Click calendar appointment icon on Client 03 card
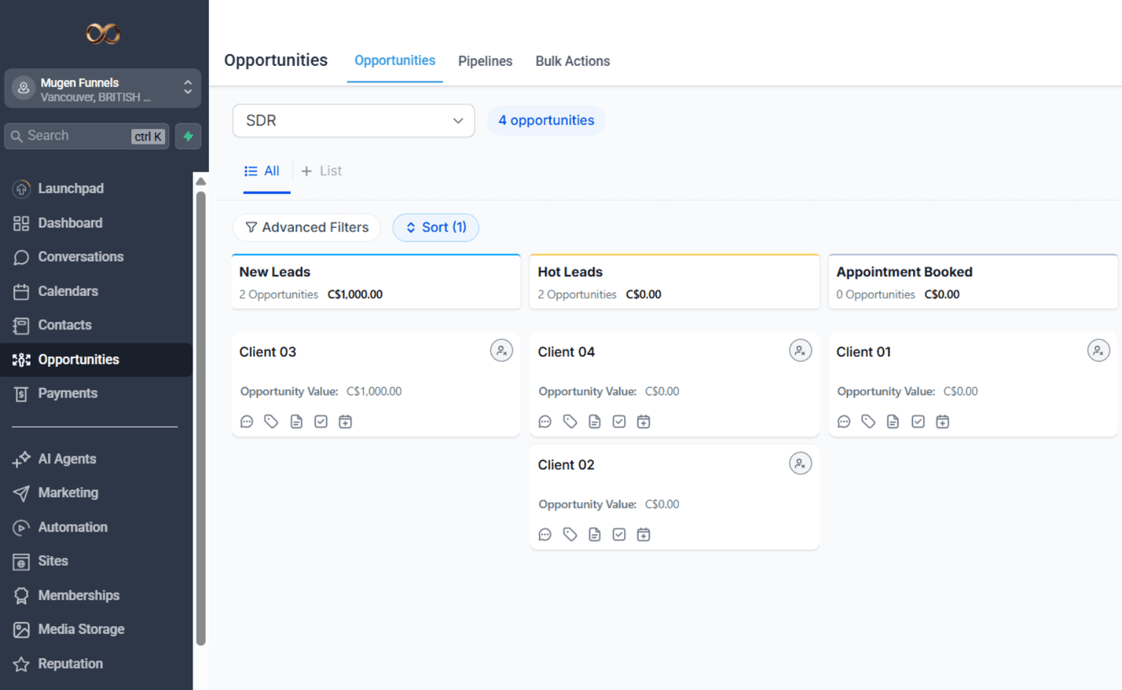 click(345, 421)
